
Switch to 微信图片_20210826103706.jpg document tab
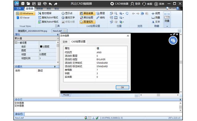coord(32,31)
